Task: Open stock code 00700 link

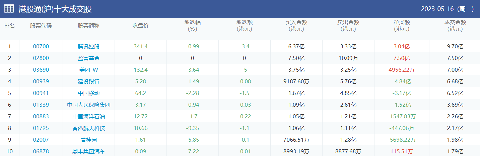Action: pyautogui.click(x=41, y=46)
